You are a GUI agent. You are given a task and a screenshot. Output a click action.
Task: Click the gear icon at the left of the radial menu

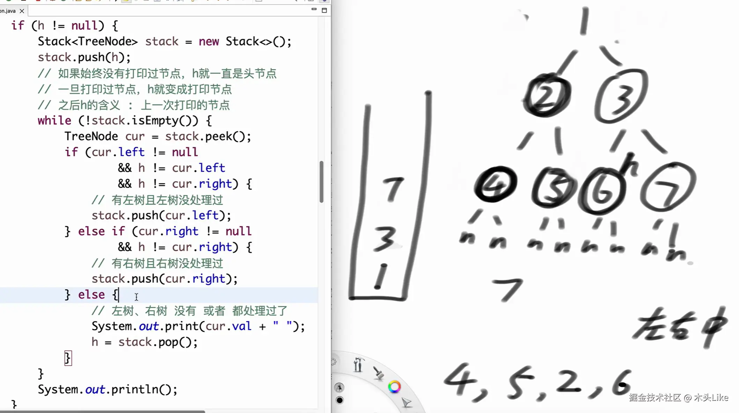point(334,362)
